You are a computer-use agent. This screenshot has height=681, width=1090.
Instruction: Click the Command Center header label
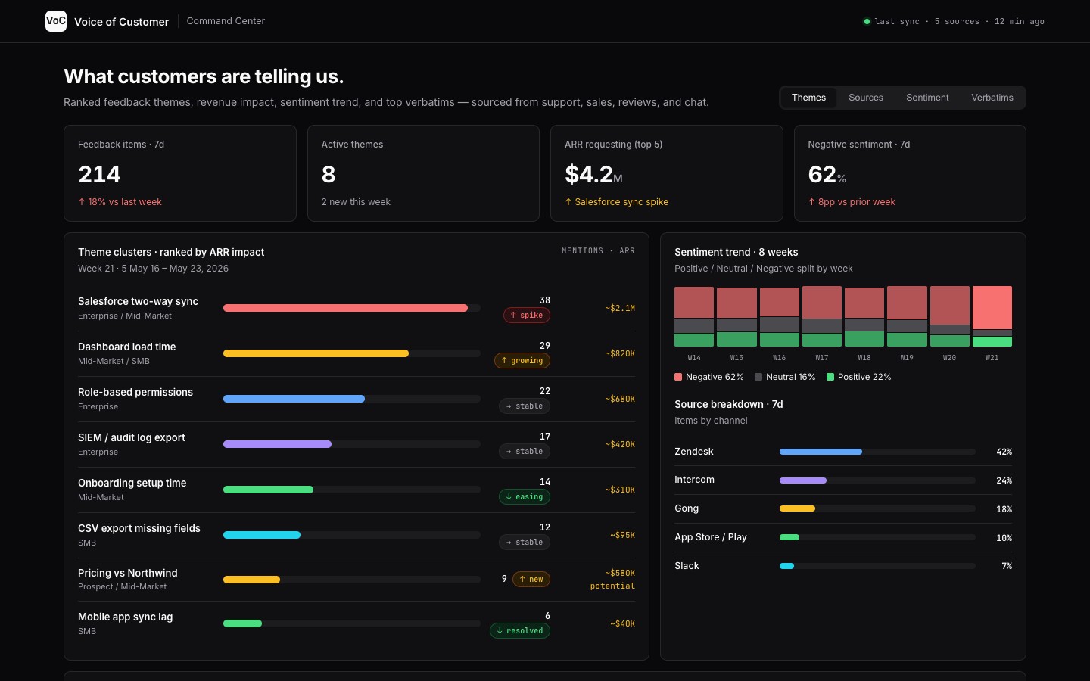click(x=226, y=21)
